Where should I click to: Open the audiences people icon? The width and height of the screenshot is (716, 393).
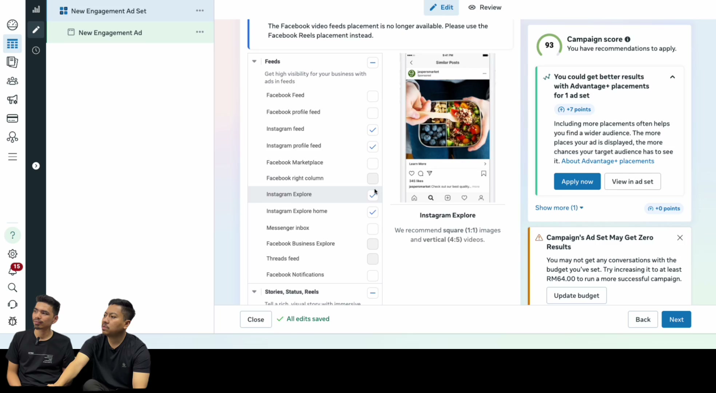tap(12, 81)
